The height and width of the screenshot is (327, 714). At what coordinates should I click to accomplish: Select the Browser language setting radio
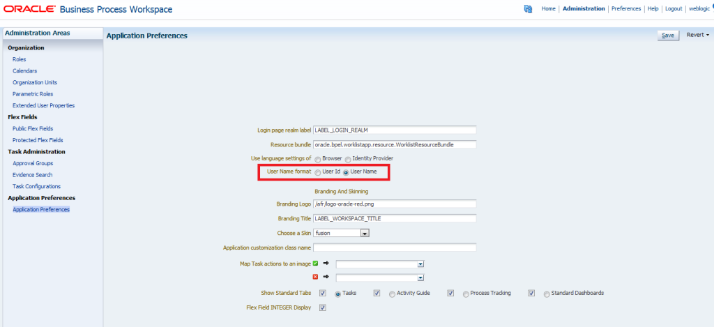coord(317,159)
